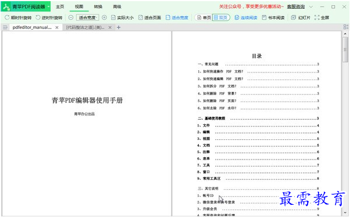
Task: Click the scrollbar down arrow
Action: pos(345,213)
